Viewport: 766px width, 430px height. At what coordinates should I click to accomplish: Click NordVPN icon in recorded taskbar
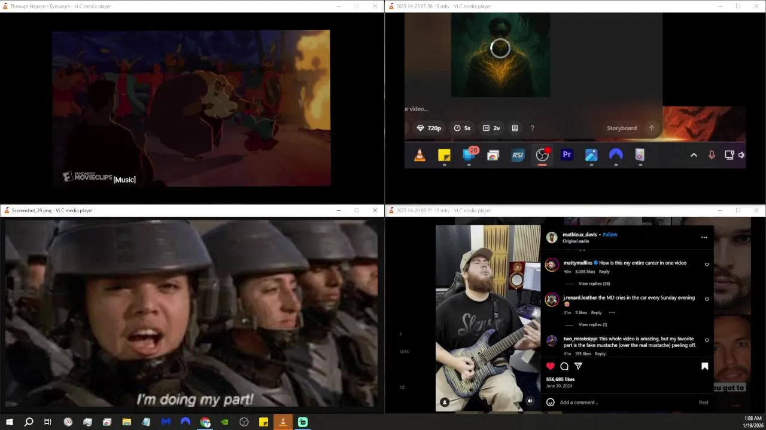pyautogui.click(x=616, y=155)
